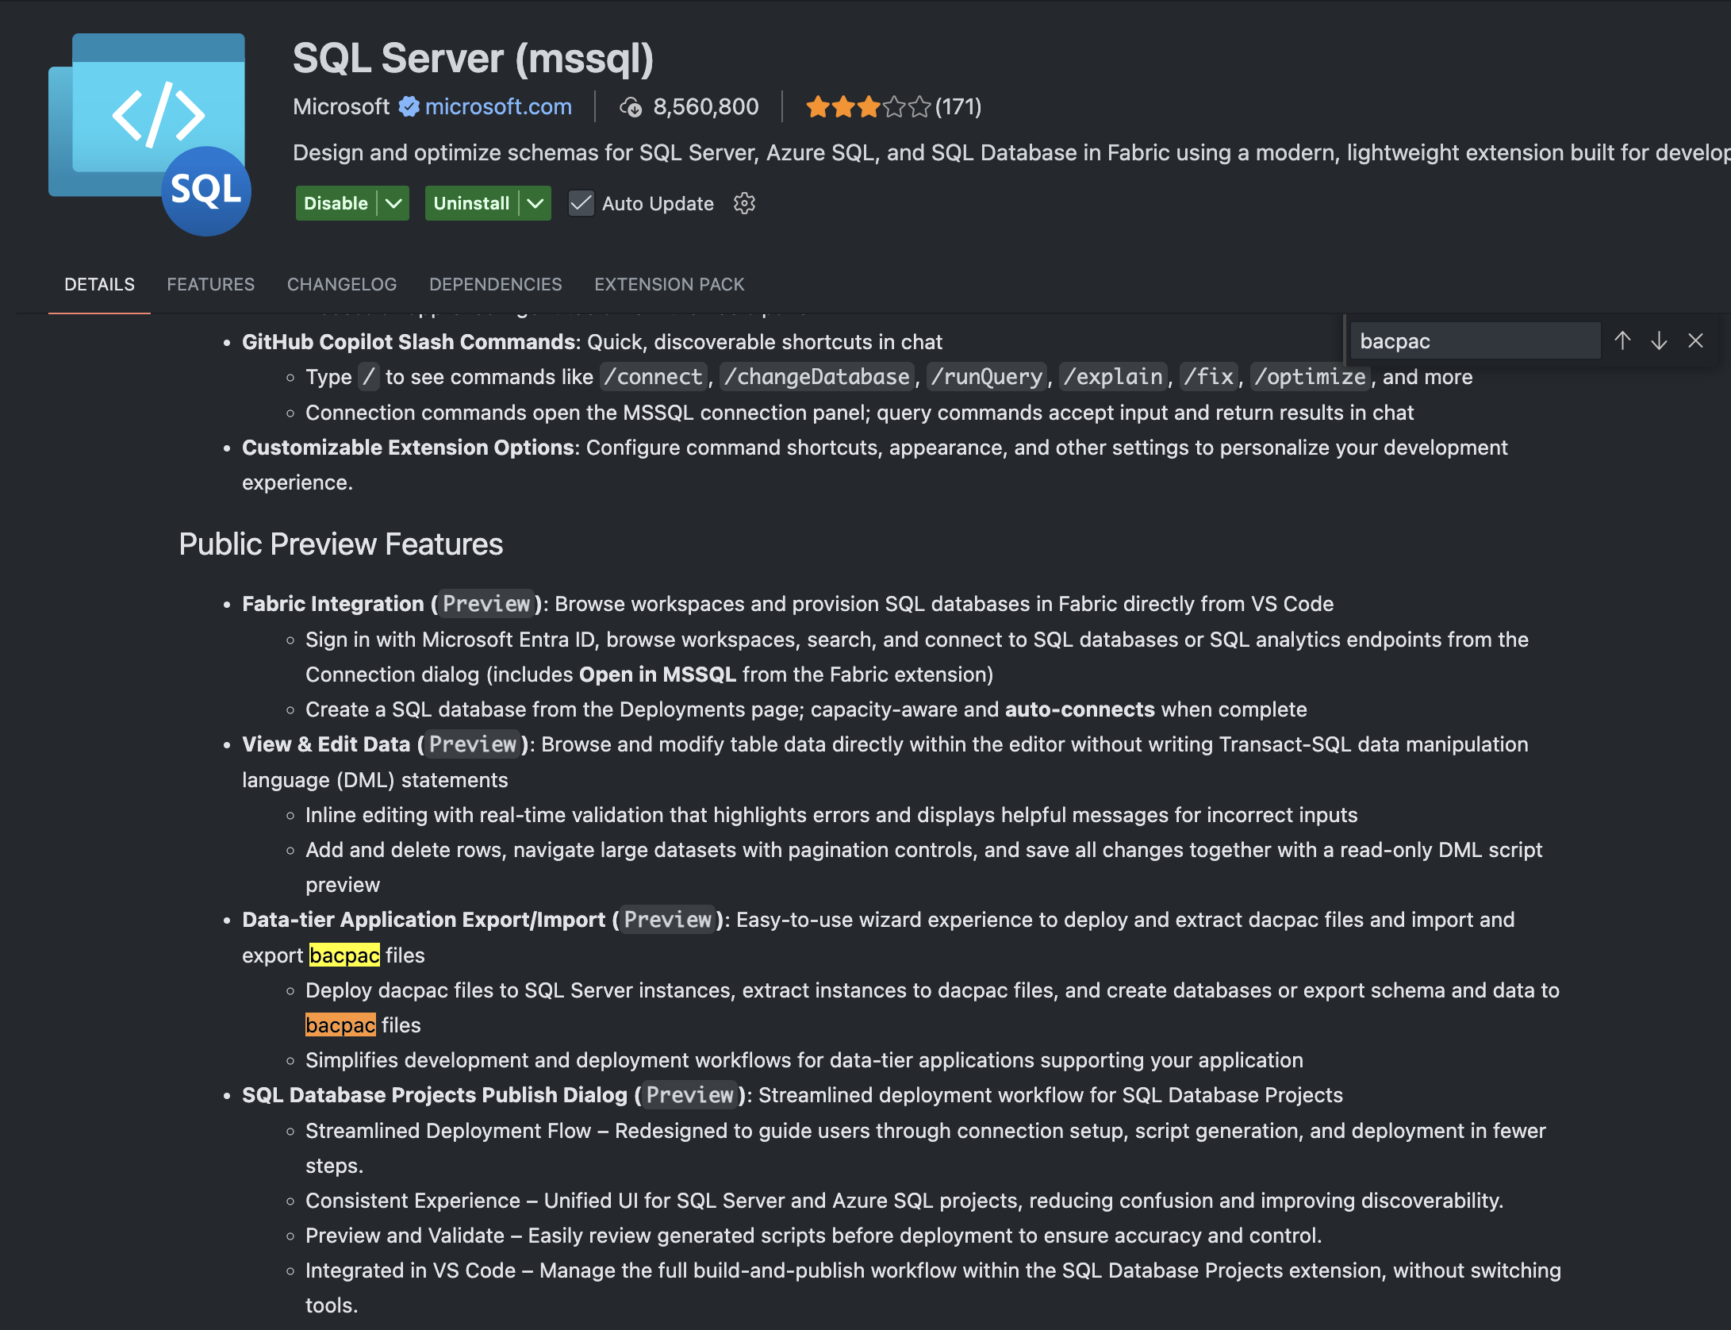The height and width of the screenshot is (1330, 1731).
Task: Click the /runQuery command code
Action: coord(987,377)
